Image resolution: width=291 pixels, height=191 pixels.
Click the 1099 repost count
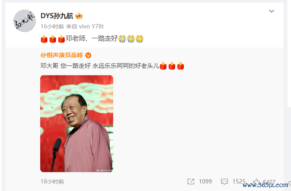coord(205,182)
